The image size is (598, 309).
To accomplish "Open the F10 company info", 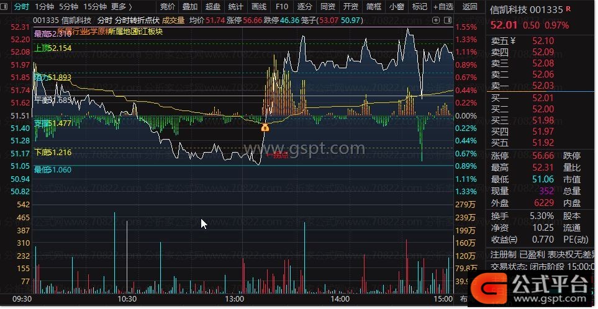I will click(281, 7).
